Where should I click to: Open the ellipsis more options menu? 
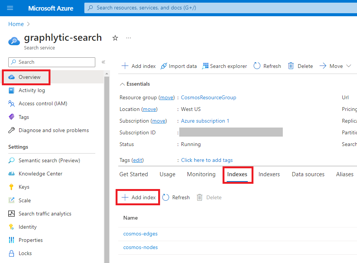coord(129,38)
